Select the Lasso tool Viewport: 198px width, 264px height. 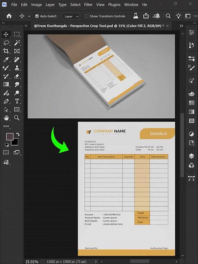(6, 43)
